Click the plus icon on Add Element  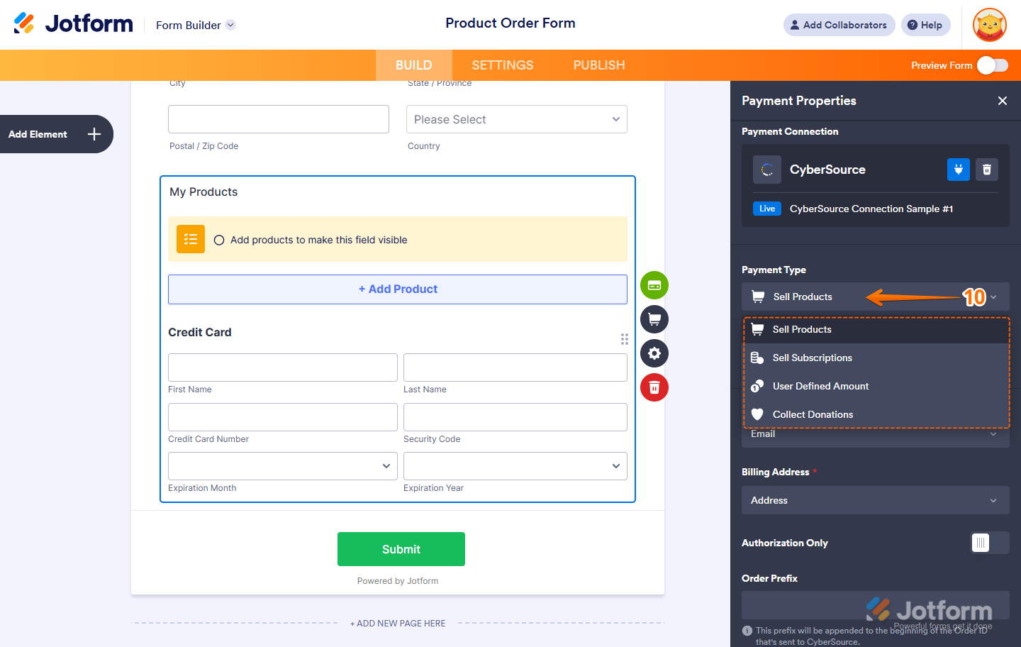(x=94, y=134)
